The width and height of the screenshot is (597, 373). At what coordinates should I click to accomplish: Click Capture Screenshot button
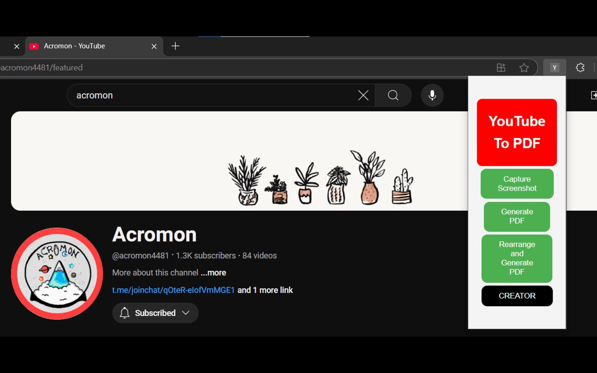tap(517, 184)
